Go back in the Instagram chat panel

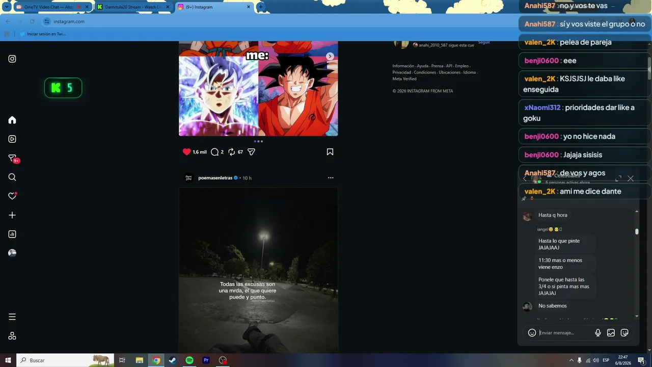[x=525, y=178]
